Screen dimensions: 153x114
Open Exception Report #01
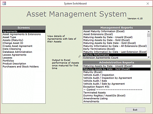[117, 87]
